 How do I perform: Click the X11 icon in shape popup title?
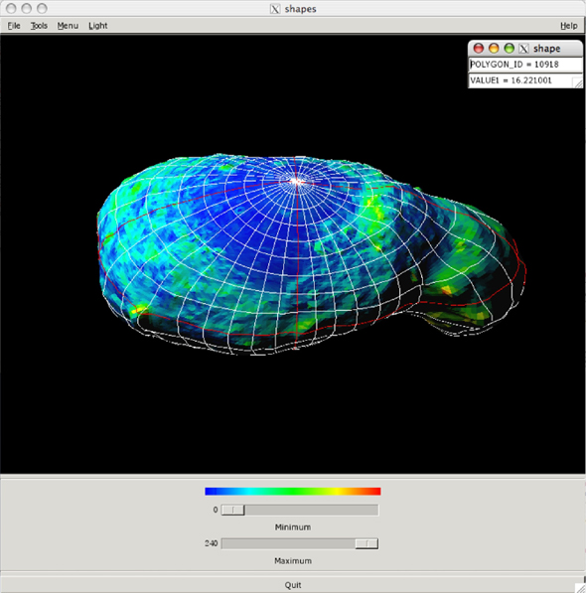click(x=523, y=49)
